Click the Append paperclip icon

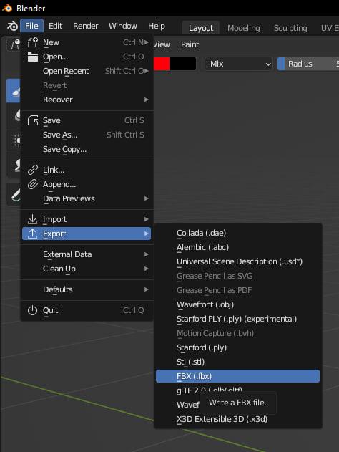tap(32, 184)
